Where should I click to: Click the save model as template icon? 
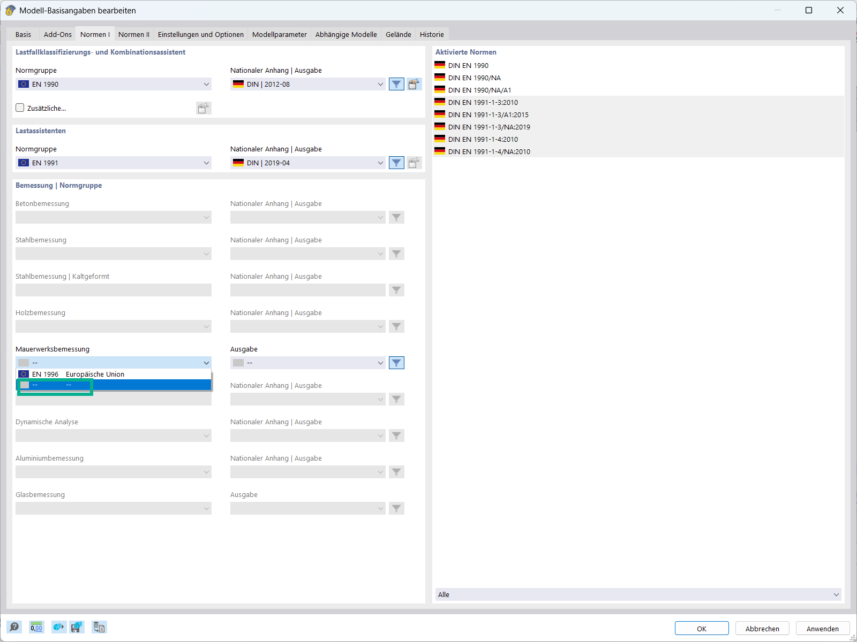coord(77,627)
